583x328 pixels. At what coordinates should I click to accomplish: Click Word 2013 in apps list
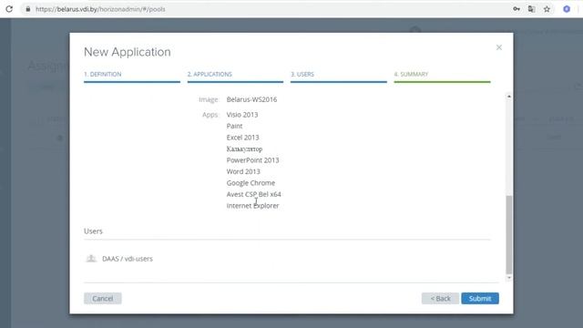243,171
